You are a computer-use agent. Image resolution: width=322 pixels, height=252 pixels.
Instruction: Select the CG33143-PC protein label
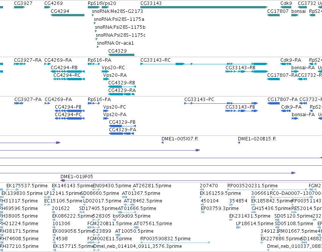[199, 100]
